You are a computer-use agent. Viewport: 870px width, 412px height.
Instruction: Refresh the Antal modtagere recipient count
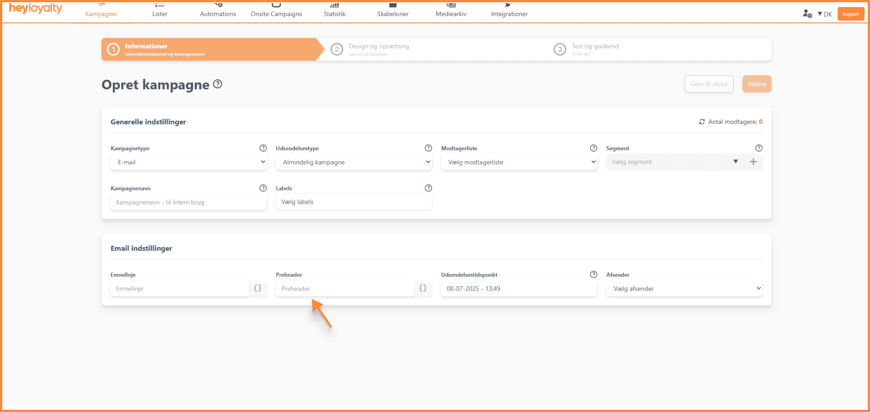coord(701,122)
